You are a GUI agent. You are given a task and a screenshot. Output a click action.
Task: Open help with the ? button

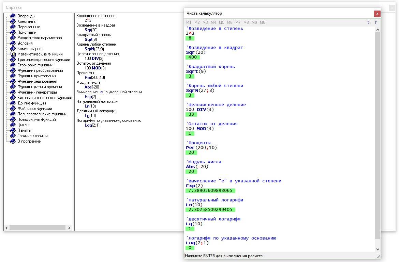pyautogui.click(x=368, y=22)
